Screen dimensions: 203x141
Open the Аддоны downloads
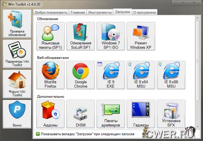(50, 114)
